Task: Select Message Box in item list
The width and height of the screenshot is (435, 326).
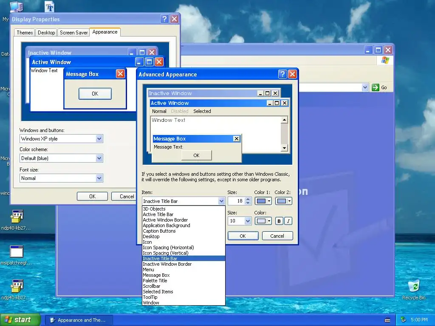Action: tap(184, 275)
